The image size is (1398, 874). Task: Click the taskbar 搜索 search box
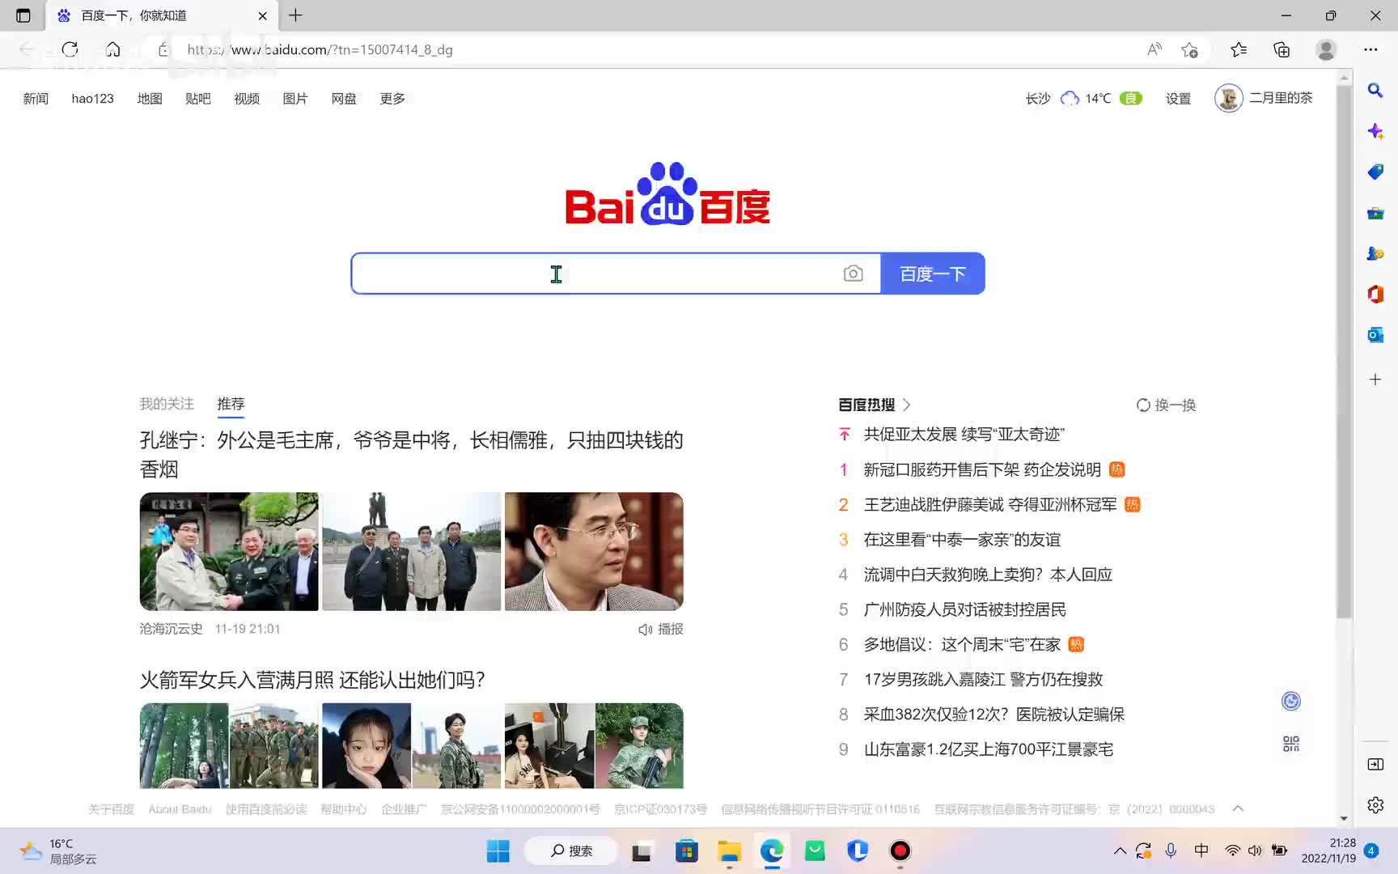pyautogui.click(x=571, y=851)
